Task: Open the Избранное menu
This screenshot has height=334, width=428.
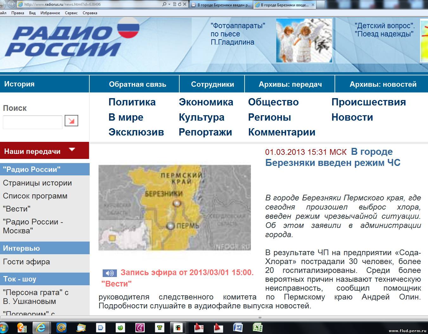Action: pyautogui.click(x=50, y=13)
